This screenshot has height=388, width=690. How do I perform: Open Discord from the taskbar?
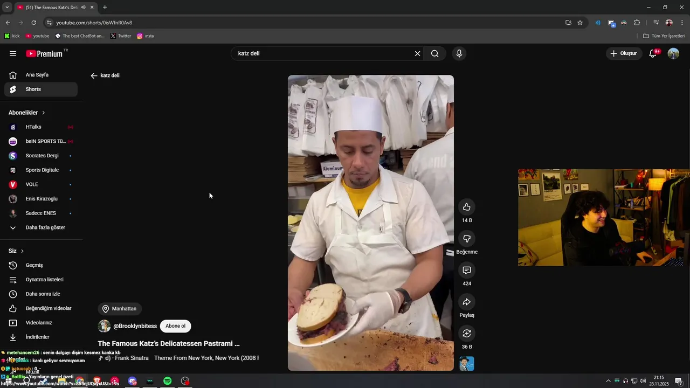pyautogui.click(x=132, y=381)
